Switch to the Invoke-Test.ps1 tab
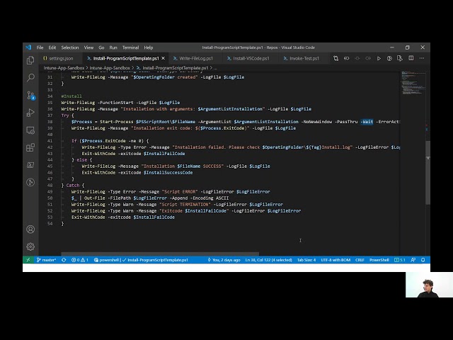The width and height of the screenshot is (453, 340). coord(304,58)
